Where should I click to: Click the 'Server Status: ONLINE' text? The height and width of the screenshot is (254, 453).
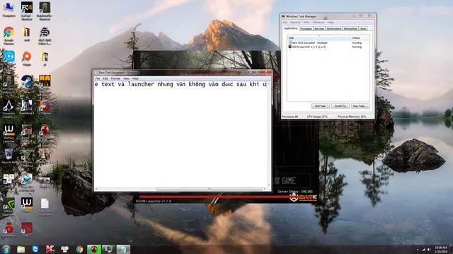coord(295,191)
